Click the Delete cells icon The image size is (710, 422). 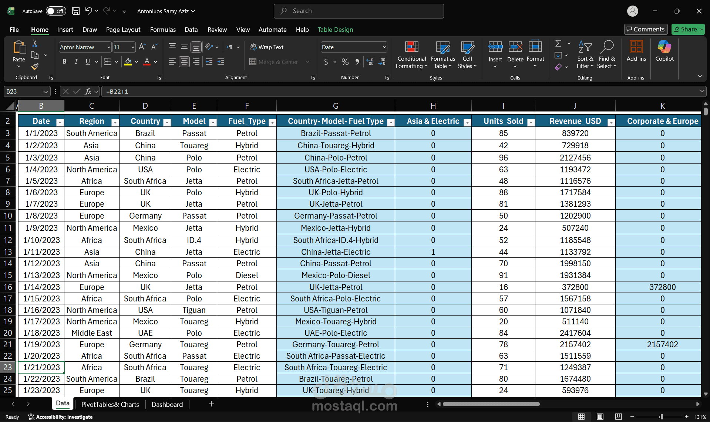coord(515,47)
